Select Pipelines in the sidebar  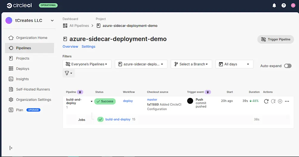[x=30, y=48]
